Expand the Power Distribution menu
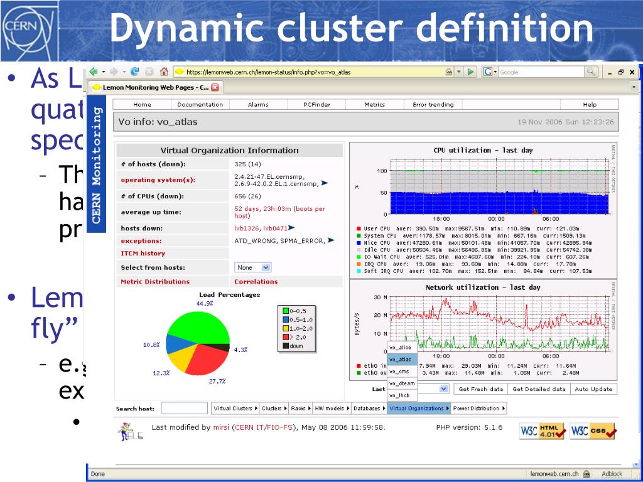643x482 pixels. (x=479, y=408)
